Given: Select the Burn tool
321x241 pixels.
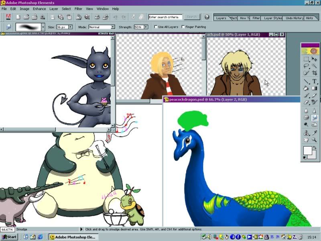Looking at the screenshot, I should coord(314,125).
